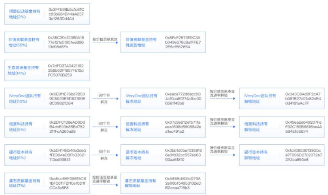
Task: Click the 按价值贡献发放 arrow label
Action: tap(105, 39)
